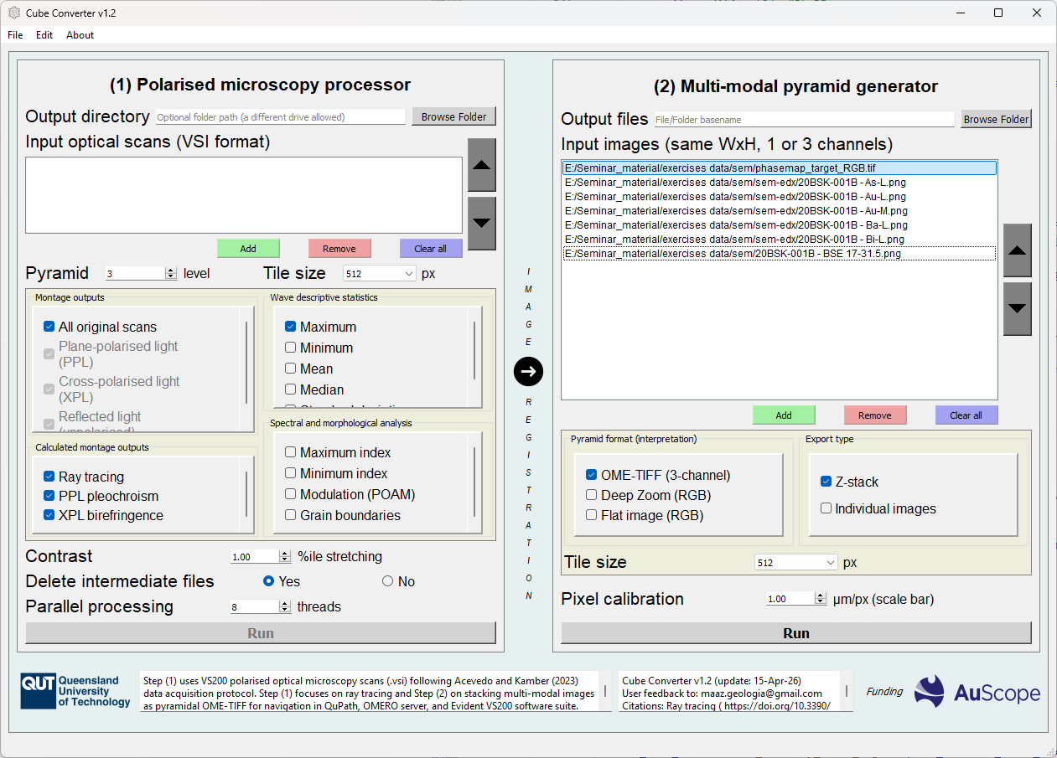
Task: Move input image up in list
Action: (1017, 250)
